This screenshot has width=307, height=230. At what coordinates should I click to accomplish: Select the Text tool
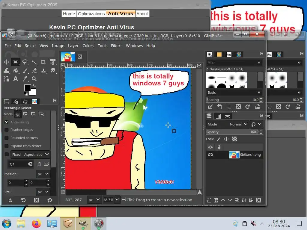[x=16, y=79]
